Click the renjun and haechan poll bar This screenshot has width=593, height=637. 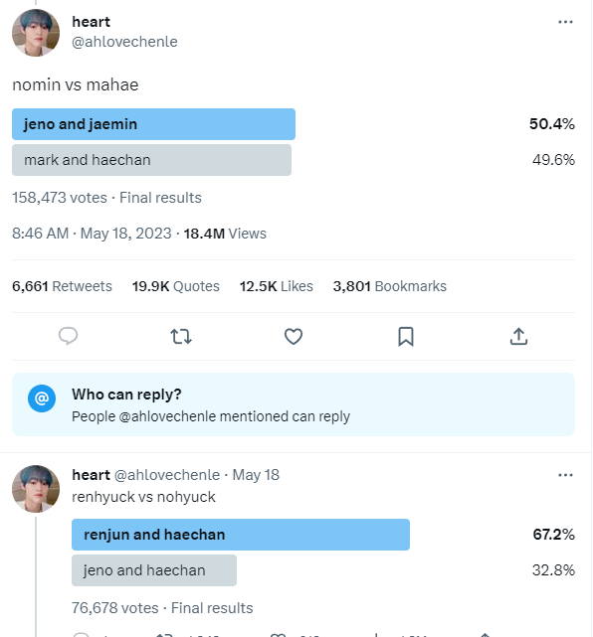coord(241,535)
